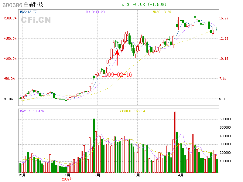Click the stock code 600586
The width and height of the screenshot is (243, 182).
click(x=12, y=5)
